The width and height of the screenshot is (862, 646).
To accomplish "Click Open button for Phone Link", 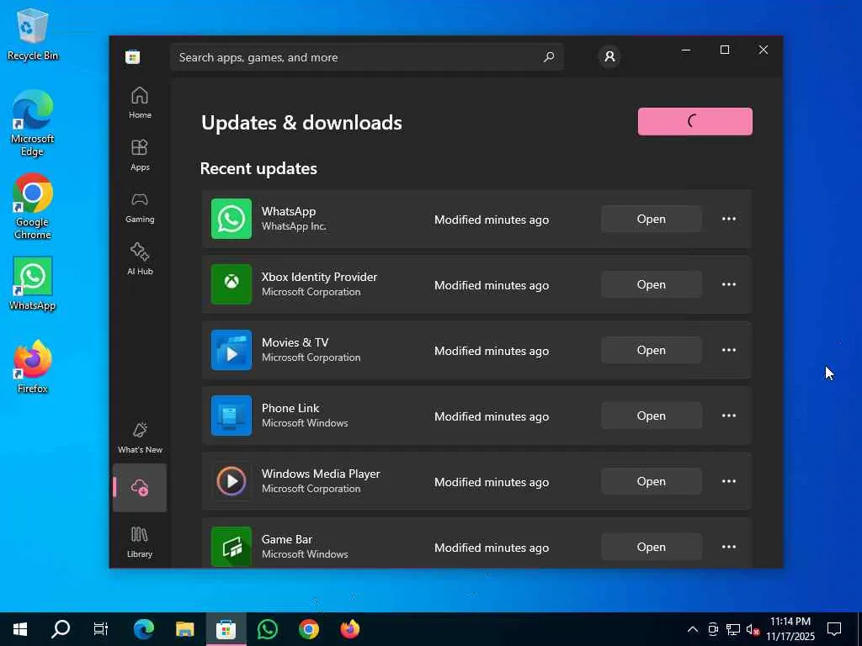I will click(651, 416).
